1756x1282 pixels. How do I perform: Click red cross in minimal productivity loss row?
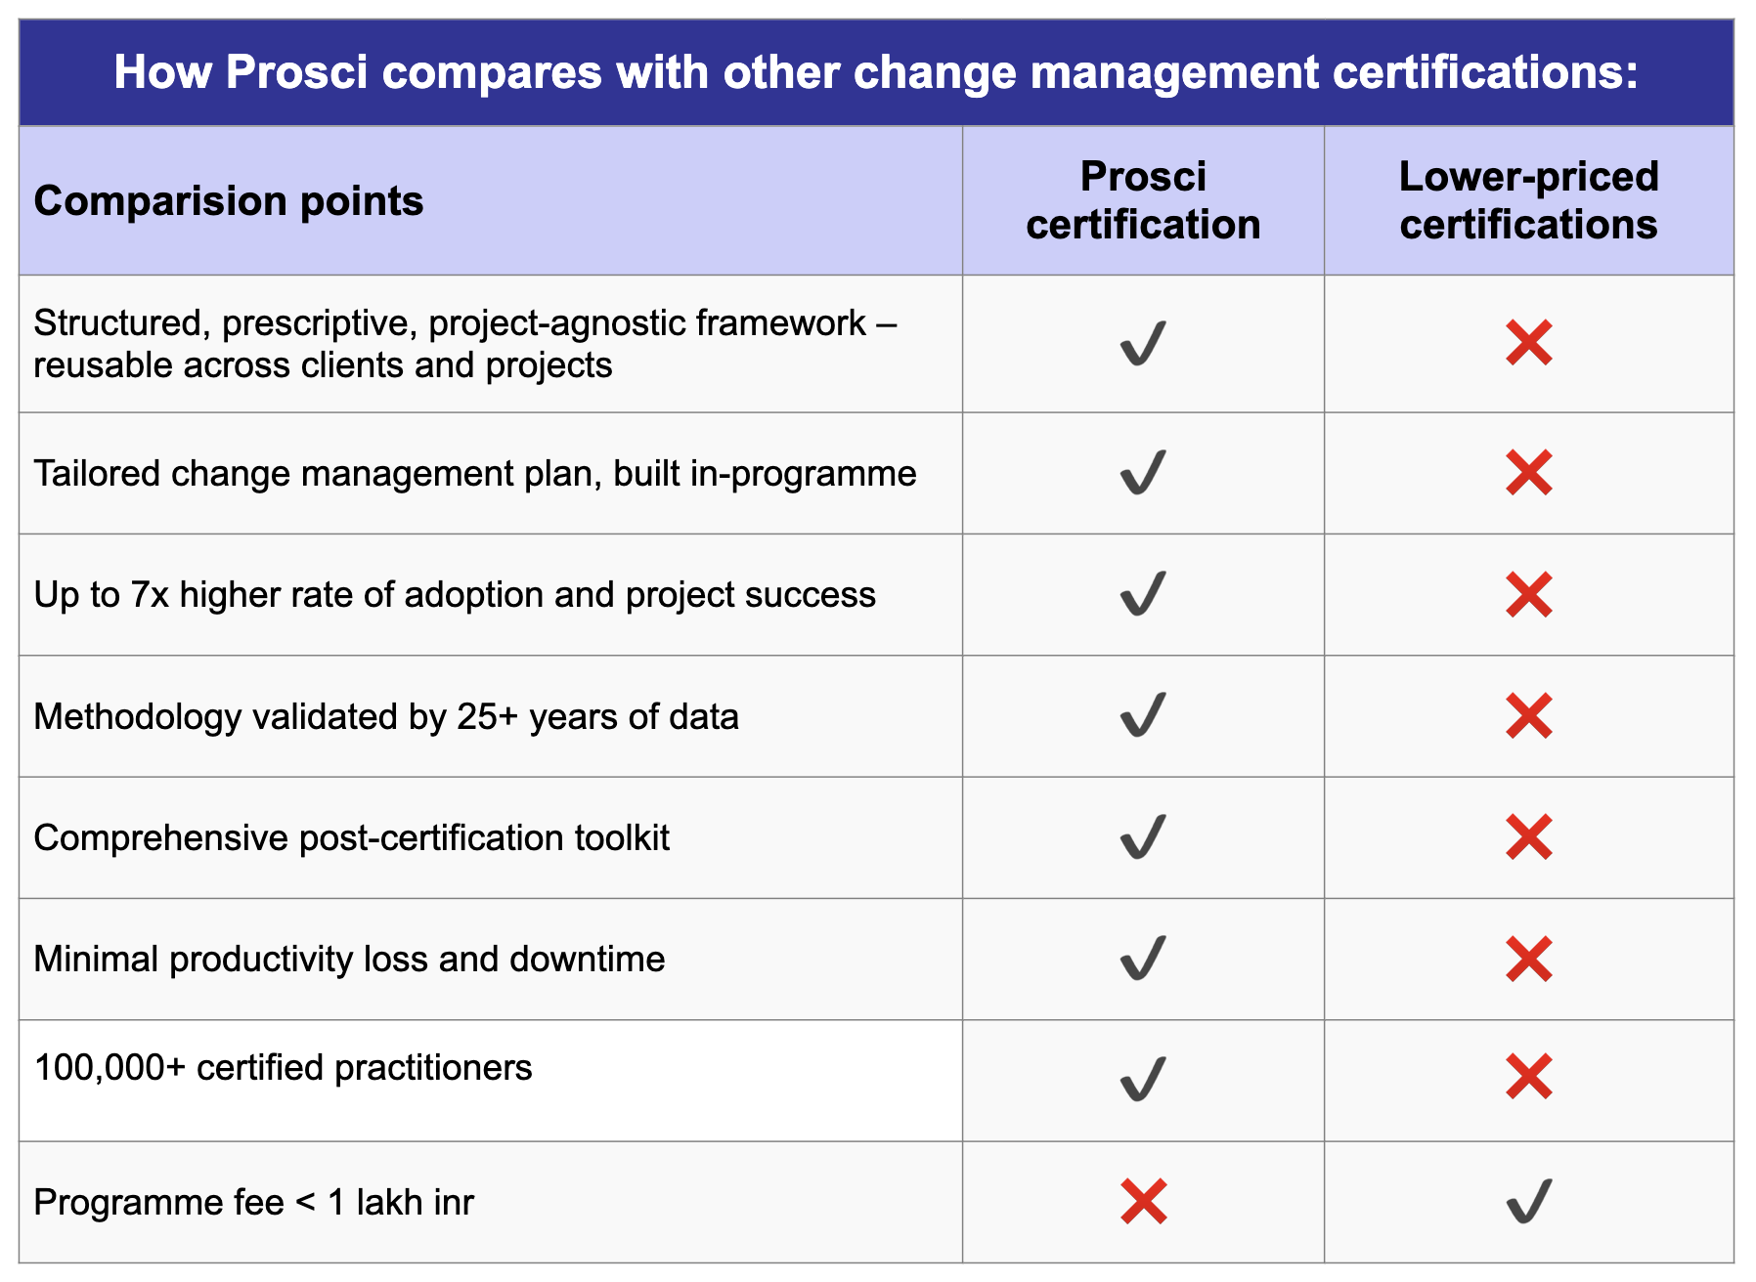[1529, 959]
